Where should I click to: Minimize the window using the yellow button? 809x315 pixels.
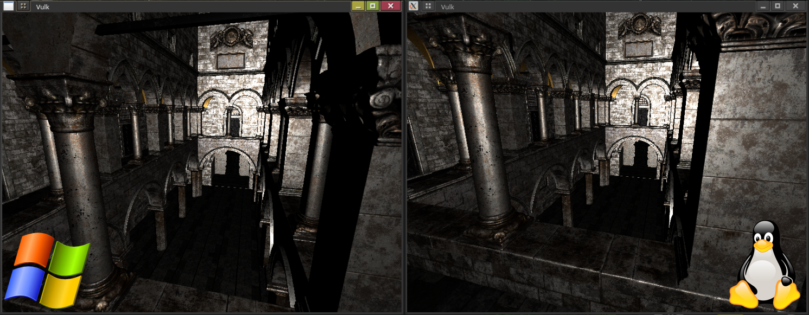coord(358,6)
